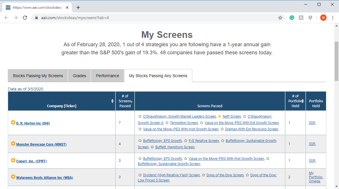Favorite the P/E Relative Screen star

pyautogui.click(x=186, y=141)
